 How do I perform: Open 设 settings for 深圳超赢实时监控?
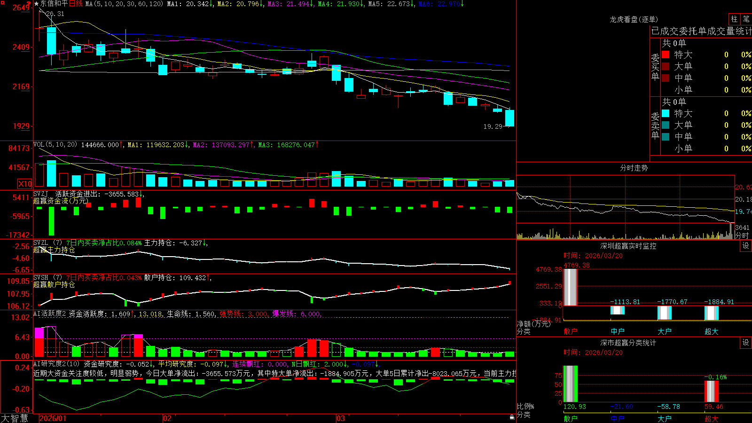pos(746,246)
